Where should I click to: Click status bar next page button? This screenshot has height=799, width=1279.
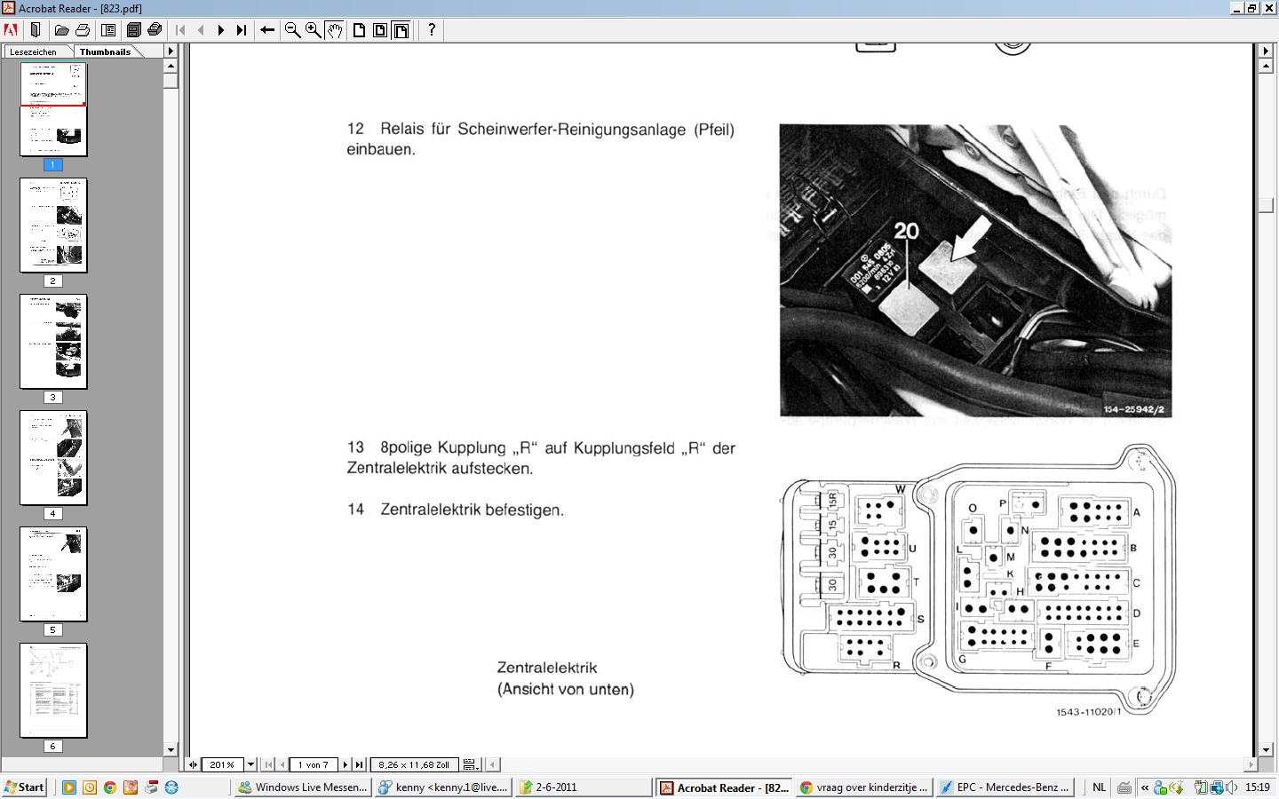346,764
